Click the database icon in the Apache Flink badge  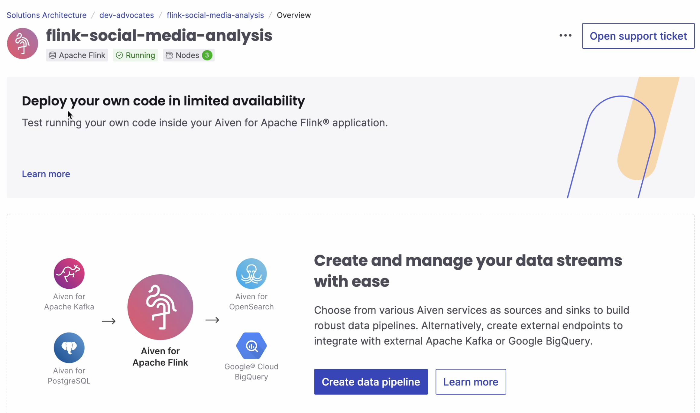(53, 55)
